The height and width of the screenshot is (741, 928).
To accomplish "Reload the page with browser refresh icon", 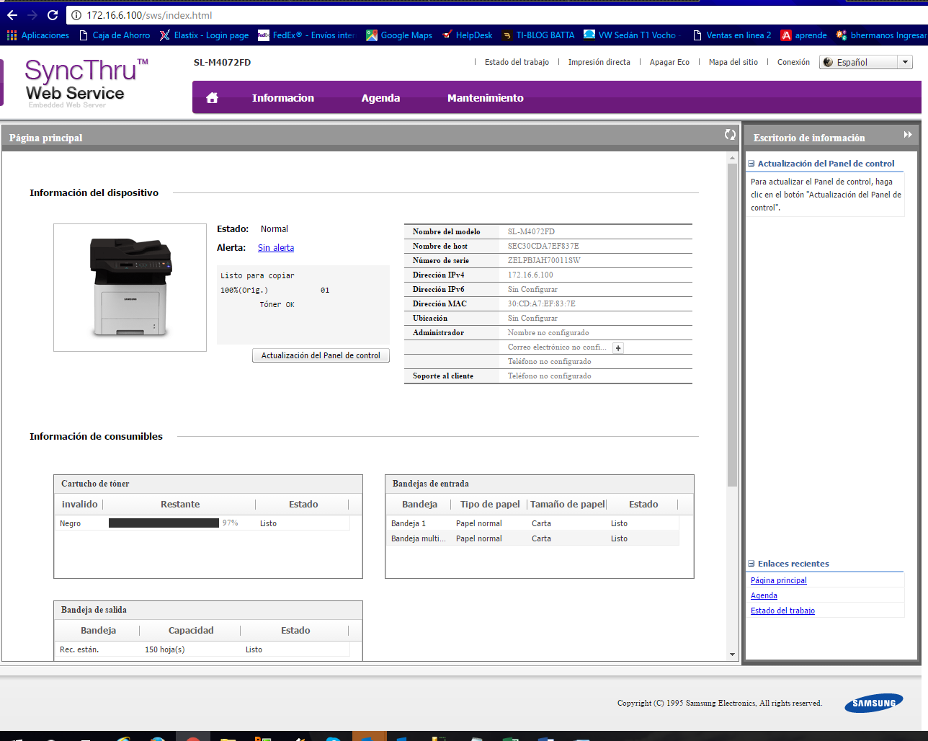I will tap(53, 15).
